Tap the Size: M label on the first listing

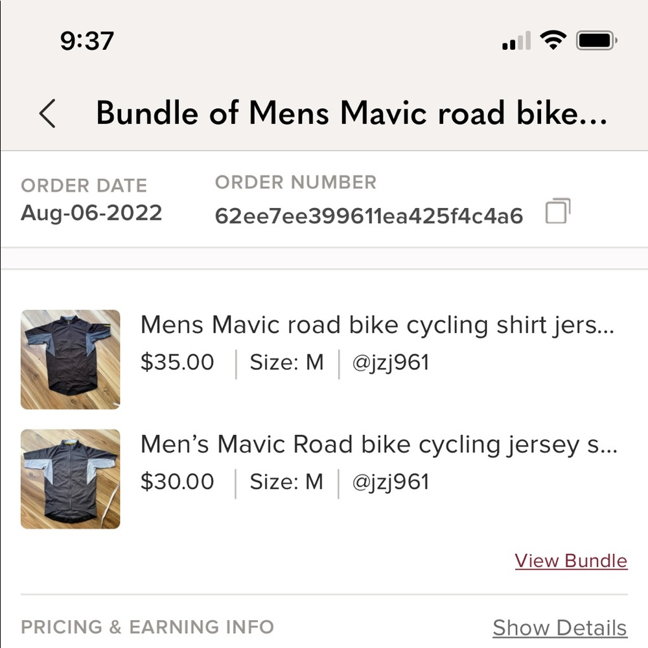pyautogui.click(x=286, y=364)
